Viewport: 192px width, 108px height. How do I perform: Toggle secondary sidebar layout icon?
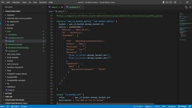click(x=170, y=2)
